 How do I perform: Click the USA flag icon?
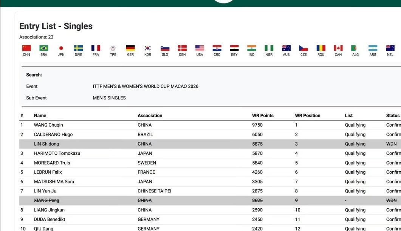pos(200,48)
